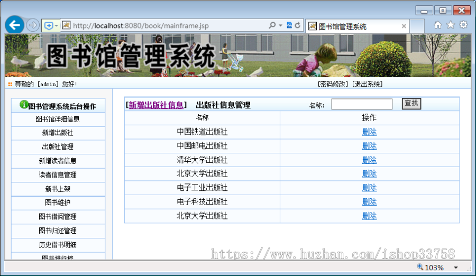Open 新增出版社 in sidebar menu
The width and height of the screenshot is (476, 276).
tap(58, 133)
